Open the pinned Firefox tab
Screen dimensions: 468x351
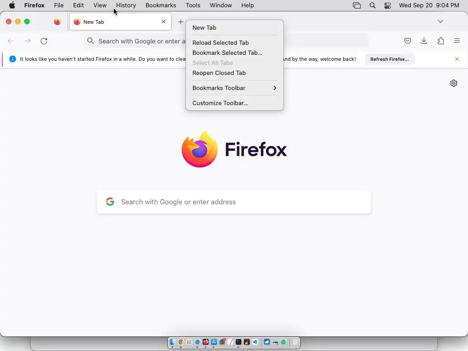point(57,22)
